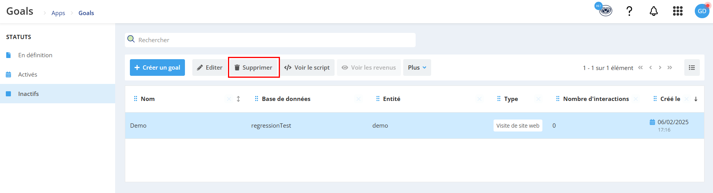Open the help question mark icon
The height and width of the screenshot is (193, 713).
tap(629, 11)
